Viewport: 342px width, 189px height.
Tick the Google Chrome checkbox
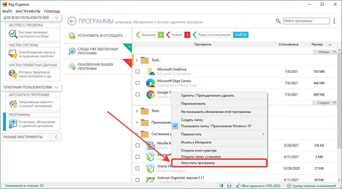(x=138, y=95)
